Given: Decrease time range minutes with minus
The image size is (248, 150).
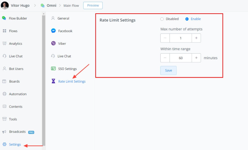Looking at the screenshot, I should (x=165, y=58).
